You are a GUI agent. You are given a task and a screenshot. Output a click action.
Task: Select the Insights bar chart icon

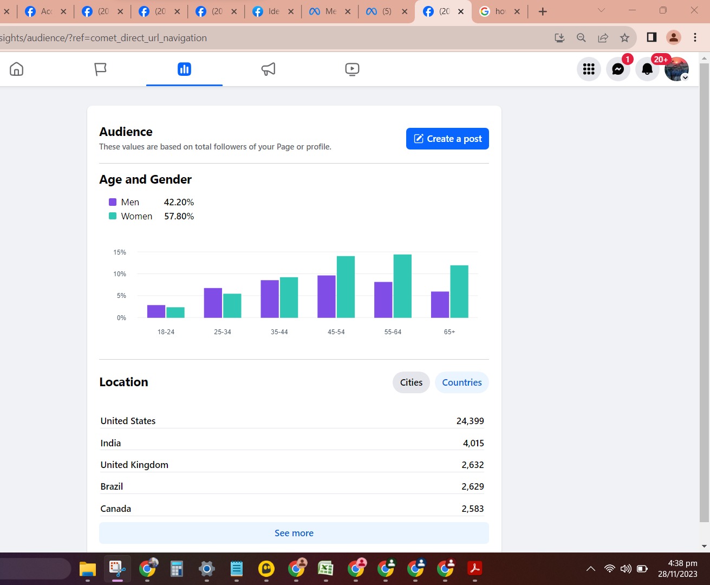pos(184,69)
